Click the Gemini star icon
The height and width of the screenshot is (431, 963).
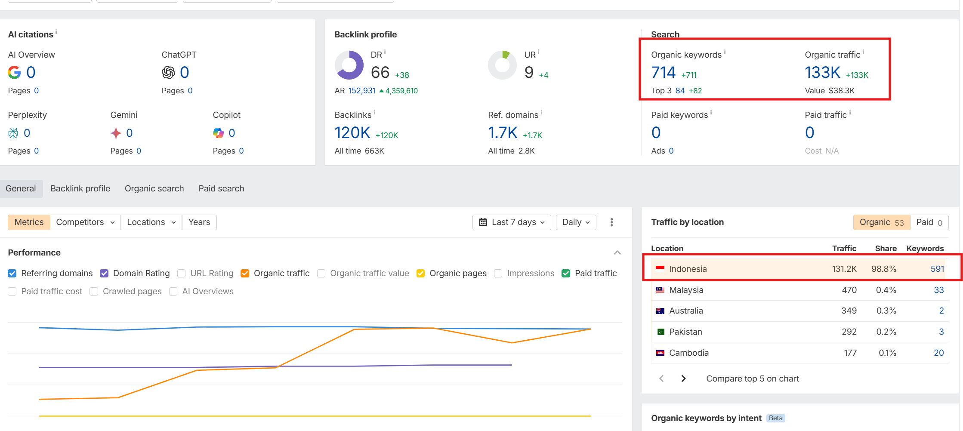[115, 132]
